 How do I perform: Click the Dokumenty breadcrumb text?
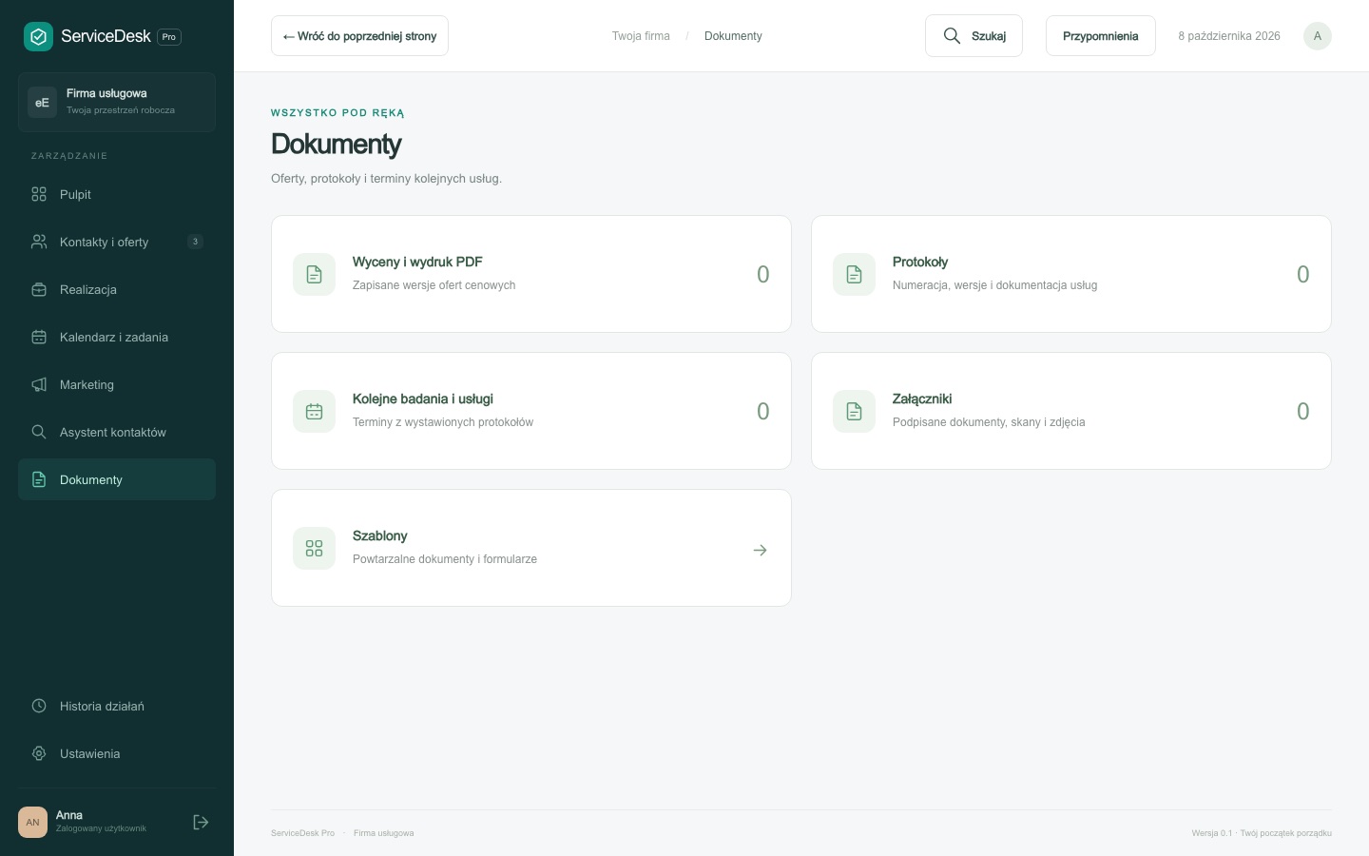click(x=733, y=36)
